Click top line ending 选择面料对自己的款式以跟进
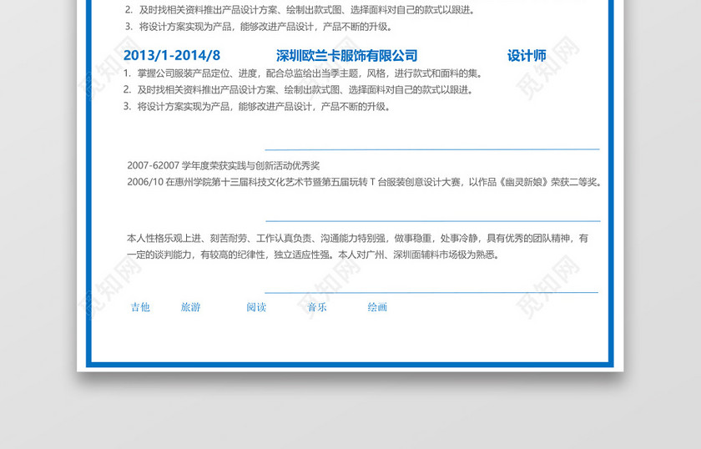 point(300,10)
